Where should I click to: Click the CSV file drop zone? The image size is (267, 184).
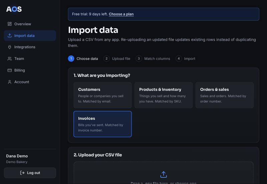coord(164,173)
